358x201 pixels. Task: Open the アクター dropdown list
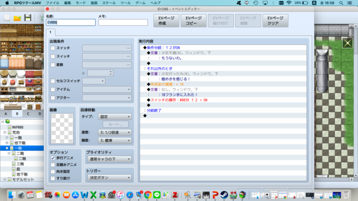click(x=107, y=98)
